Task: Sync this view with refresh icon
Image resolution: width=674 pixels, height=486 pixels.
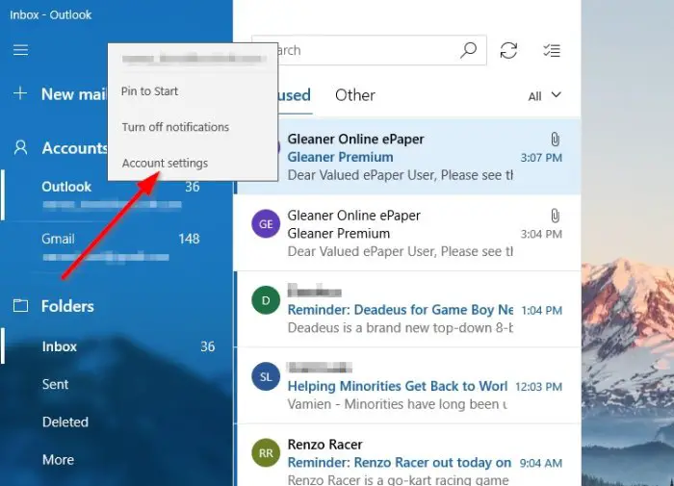Action: (508, 50)
